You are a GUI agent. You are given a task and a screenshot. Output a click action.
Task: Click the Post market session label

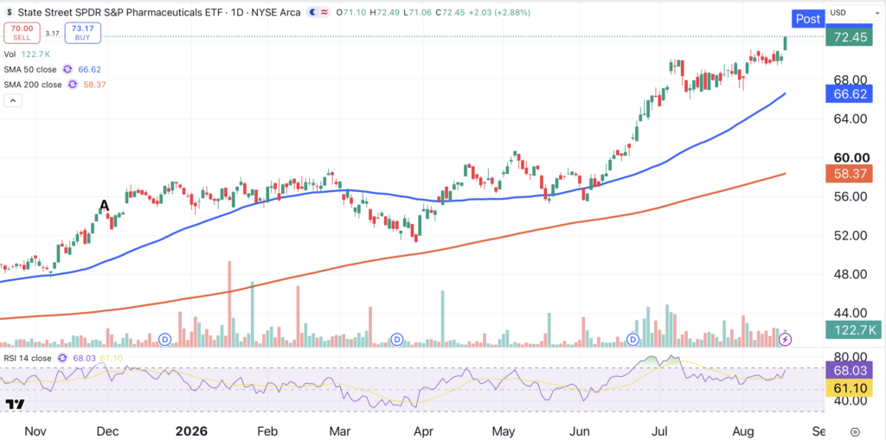[807, 19]
